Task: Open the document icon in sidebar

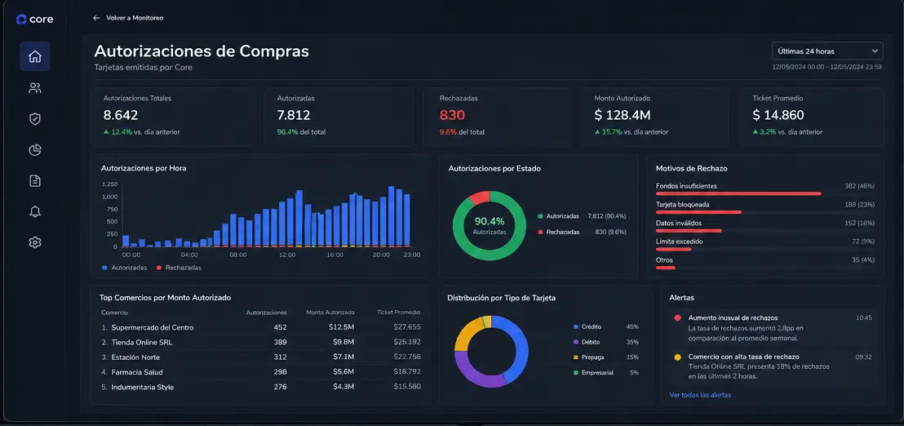Action: click(x=34, y=181)
